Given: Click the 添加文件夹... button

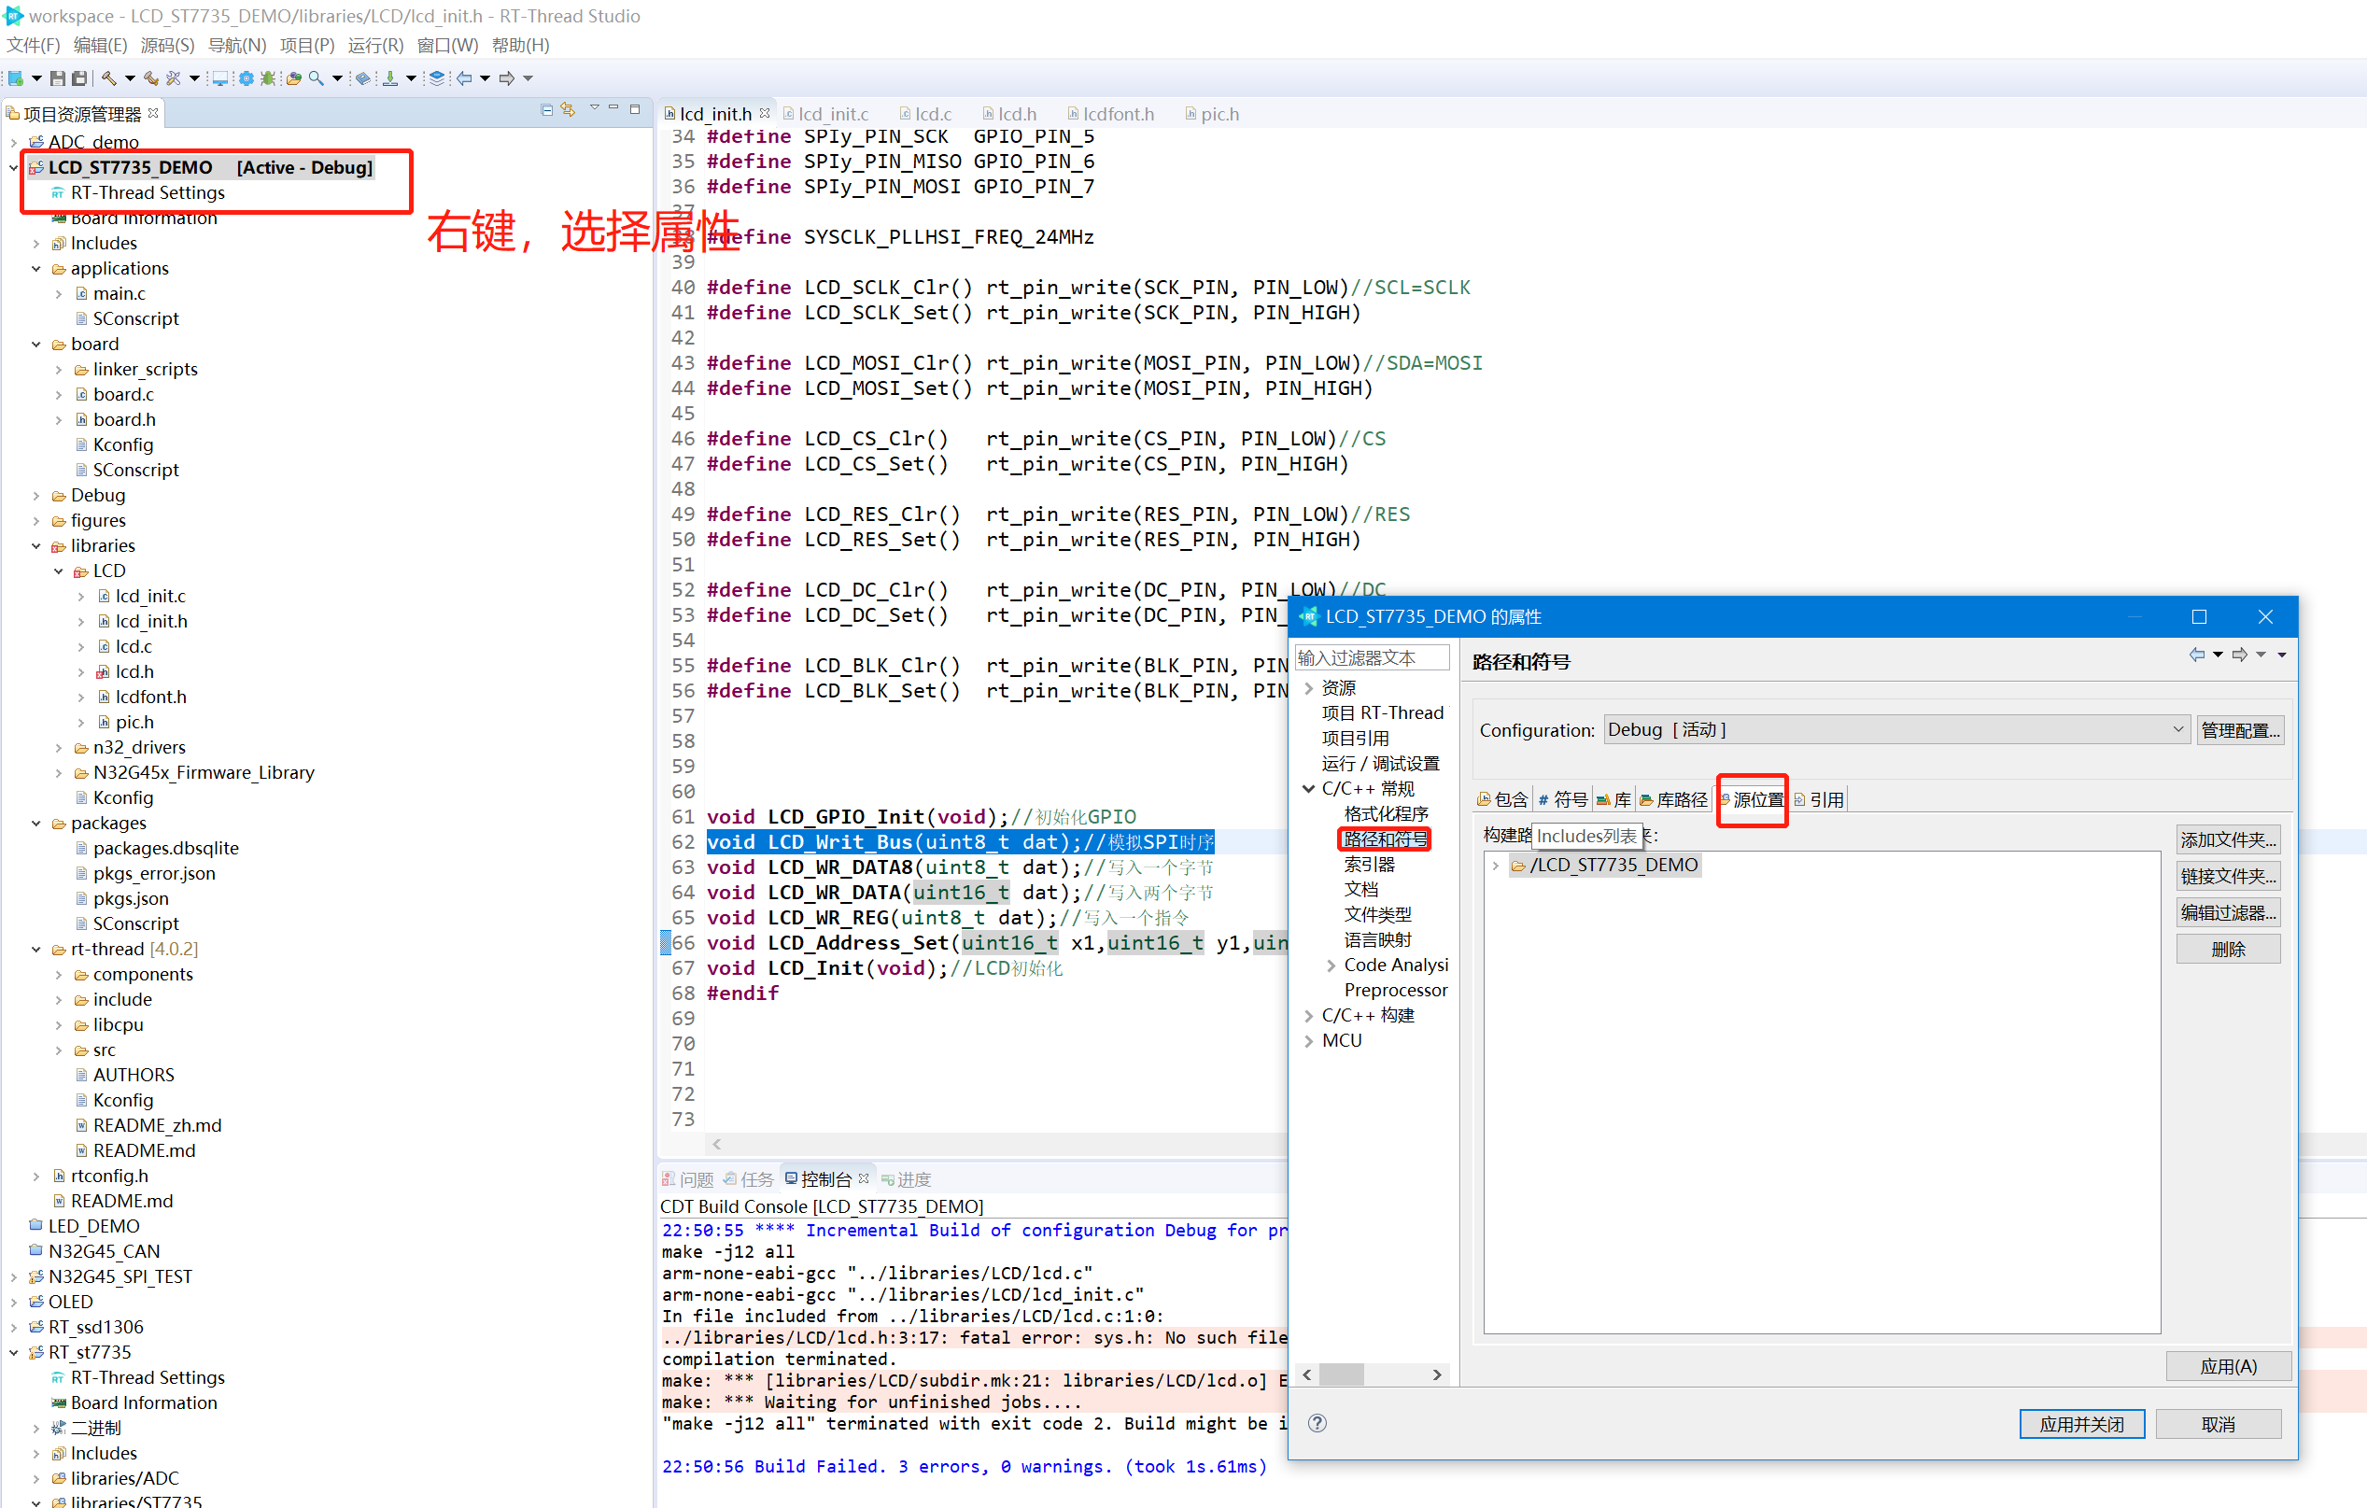Looking at the screenshot, I should (2228, 840).
